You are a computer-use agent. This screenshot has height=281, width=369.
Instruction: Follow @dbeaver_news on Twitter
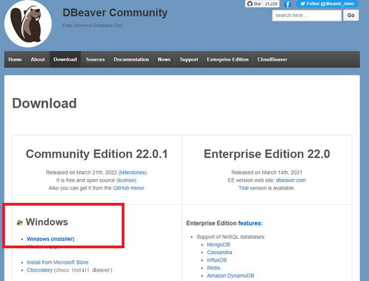coord(327,4)
